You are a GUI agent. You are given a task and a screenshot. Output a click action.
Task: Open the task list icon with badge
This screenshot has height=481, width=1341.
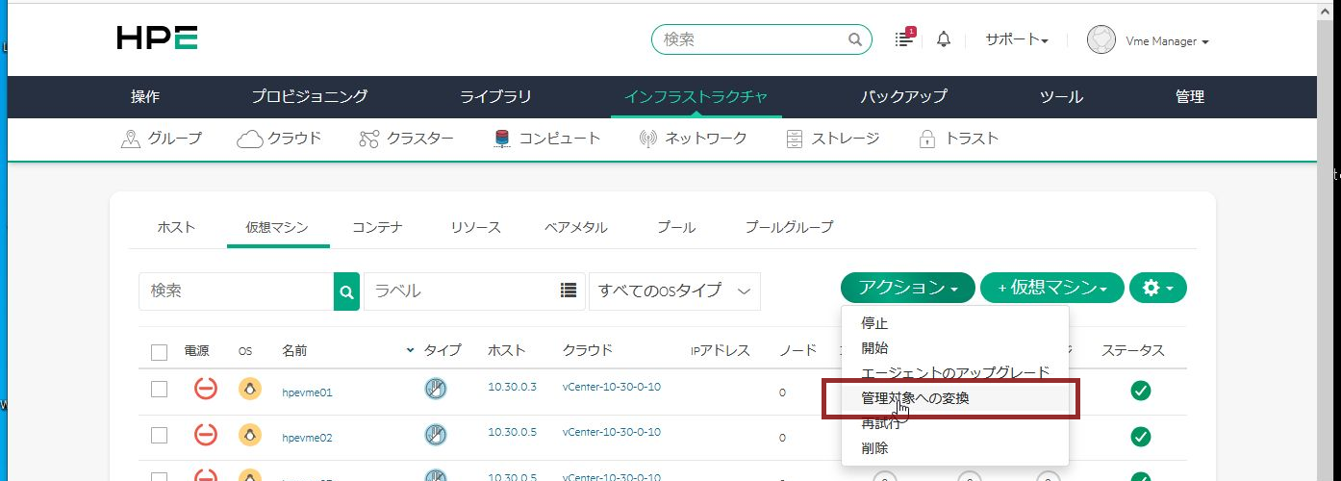click(x=903, y=39)
